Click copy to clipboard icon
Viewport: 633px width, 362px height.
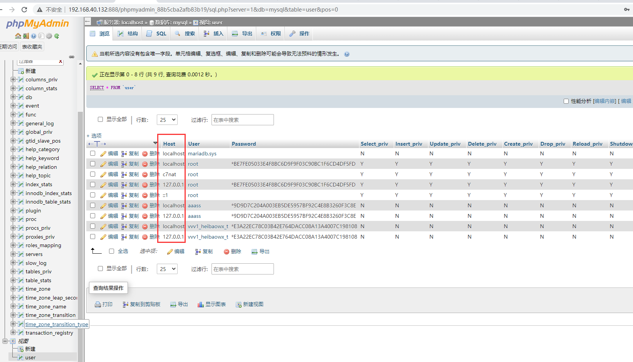[x=126, y=305]
